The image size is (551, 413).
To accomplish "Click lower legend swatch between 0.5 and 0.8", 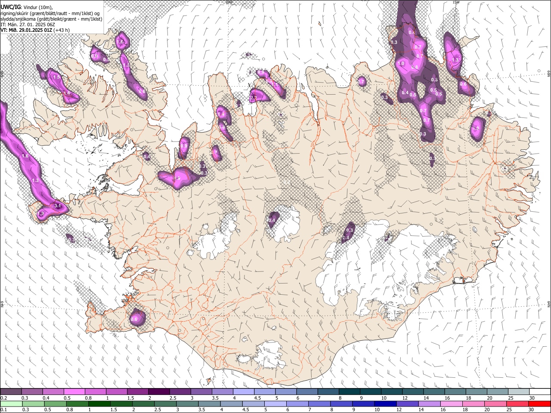I will pyautogui.click(x=55, y=404).
